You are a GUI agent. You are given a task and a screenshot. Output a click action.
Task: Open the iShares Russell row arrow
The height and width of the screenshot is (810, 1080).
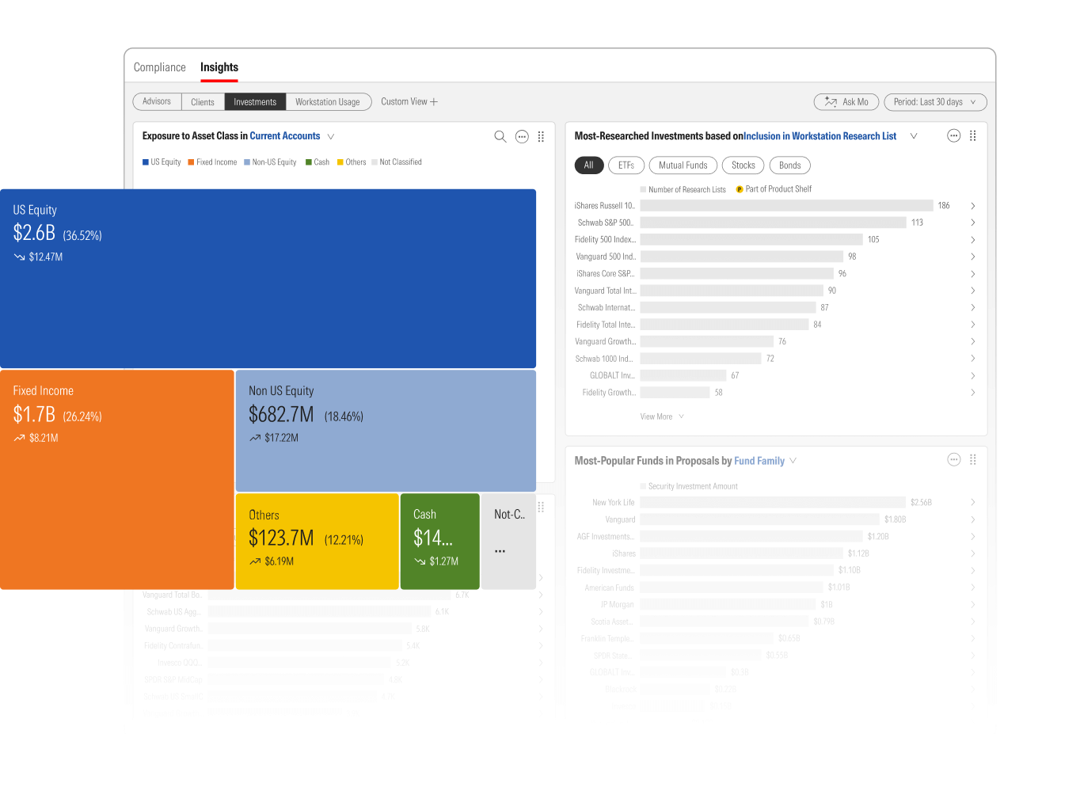[972, 206]
